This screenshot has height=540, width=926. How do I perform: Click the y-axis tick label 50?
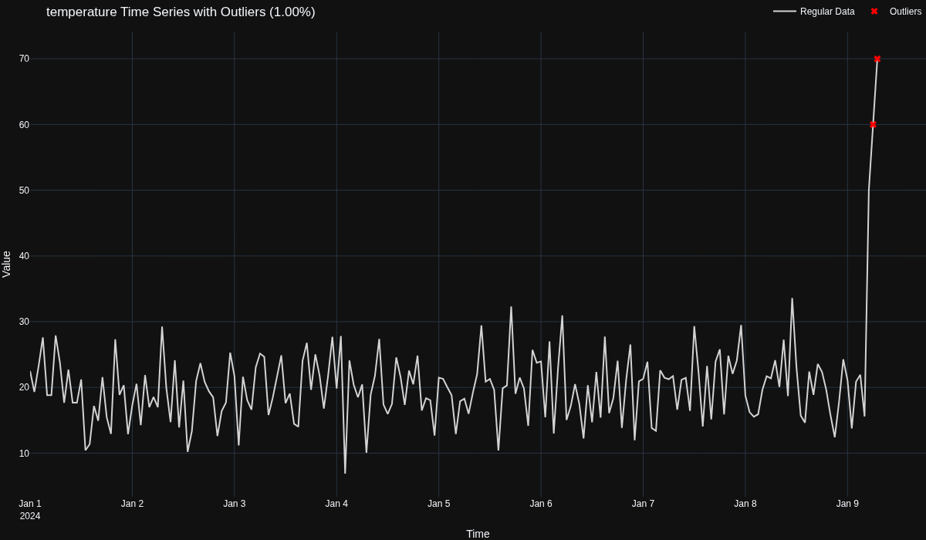tap(24, 191)
